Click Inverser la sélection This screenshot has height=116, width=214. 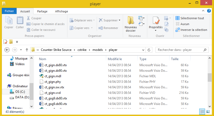(191, 30)
